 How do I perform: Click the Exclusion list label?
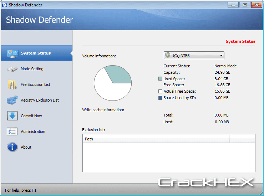pyautogui.click(x=93, y=130)
